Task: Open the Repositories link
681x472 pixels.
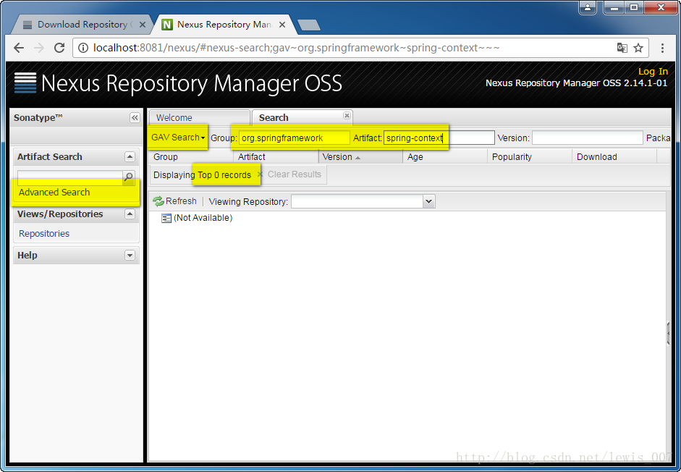Action: 44,233
